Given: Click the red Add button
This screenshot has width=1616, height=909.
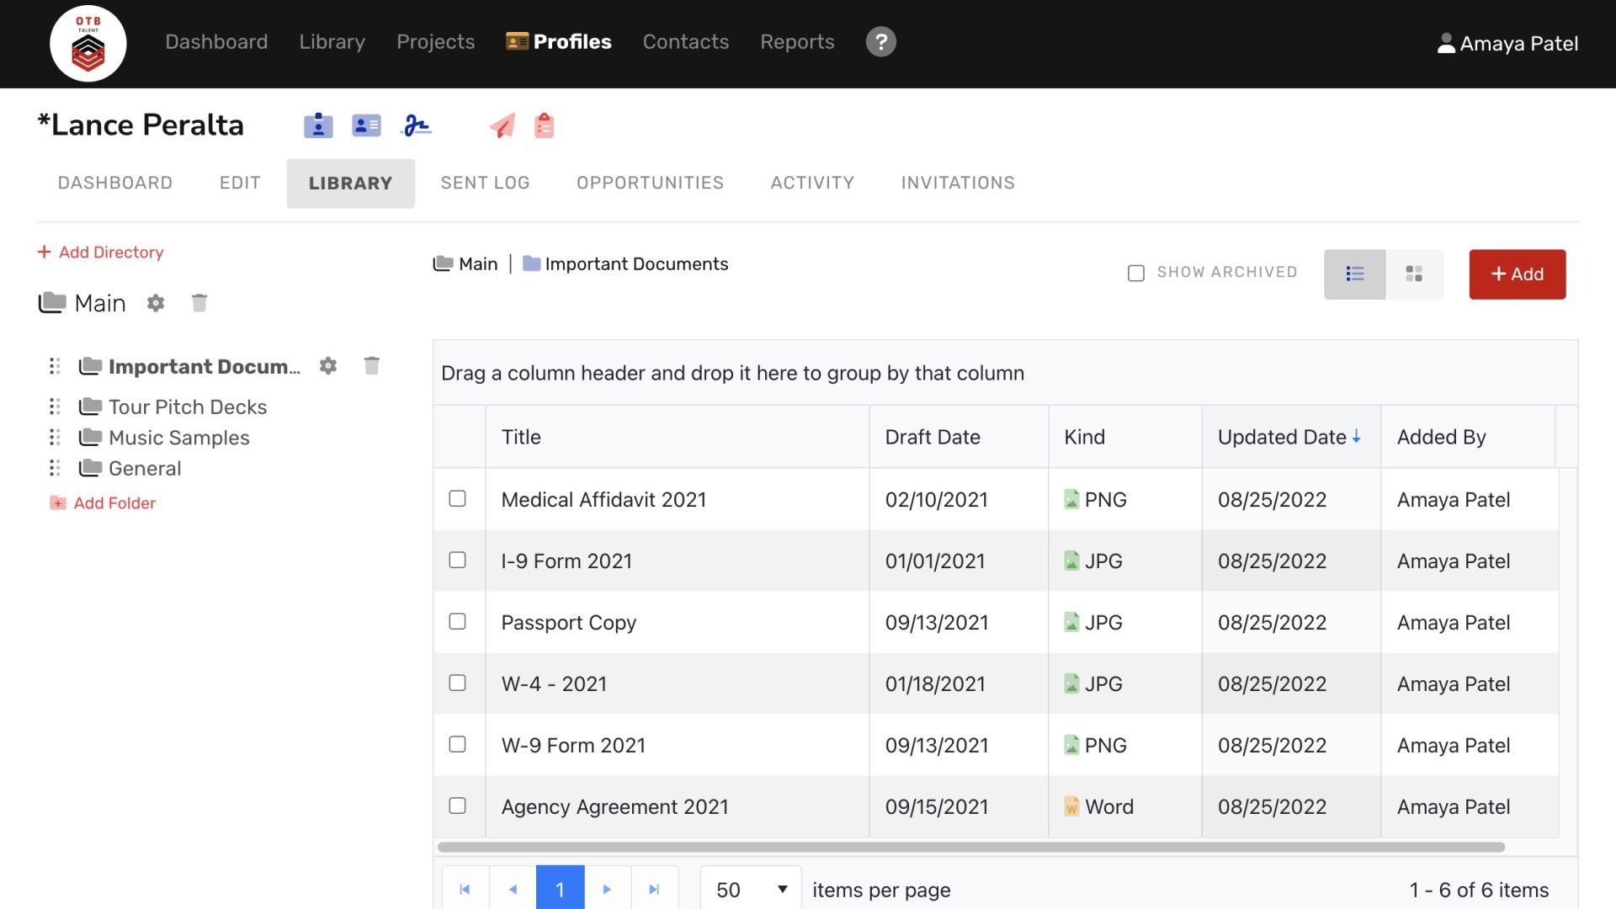Looking at the screenshot, I should [x=1517, y=274].
